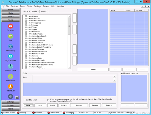This screenshot has width=151, height=115.
Task: Open the Services menu
Action: (x=14, y=6)
